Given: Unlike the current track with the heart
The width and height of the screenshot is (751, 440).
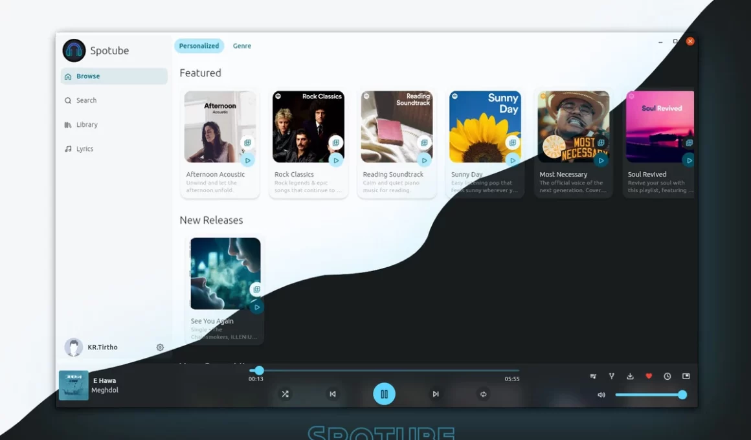Looking at the screenshot, I should [x=649, y=377].
